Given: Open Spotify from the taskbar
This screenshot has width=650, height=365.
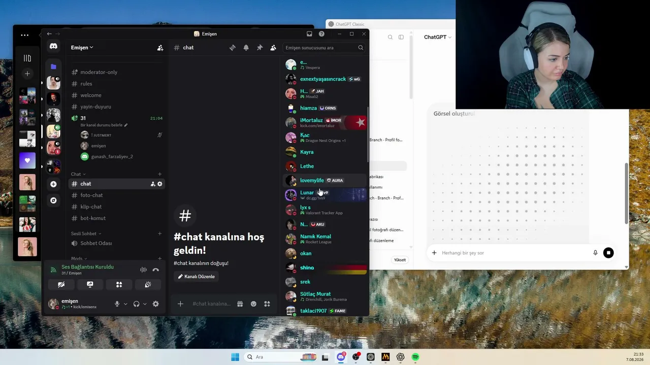Looking at the screenshot, I should [x=415, y=357].
